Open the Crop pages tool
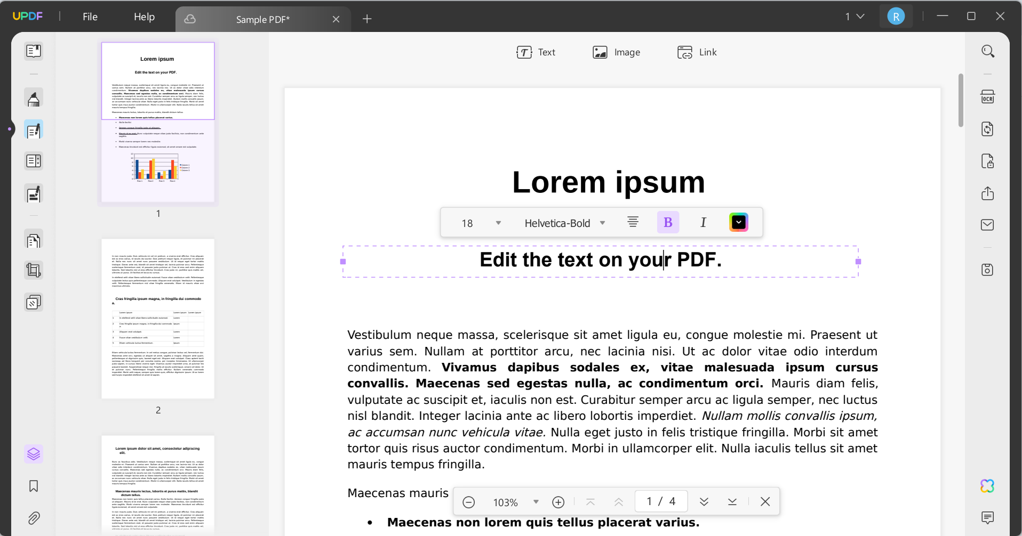 34,270
